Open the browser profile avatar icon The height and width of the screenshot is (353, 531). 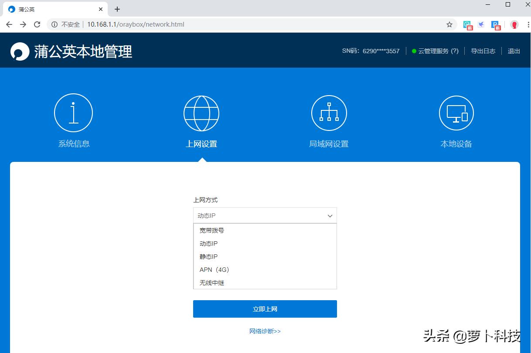tap(514, 25)
